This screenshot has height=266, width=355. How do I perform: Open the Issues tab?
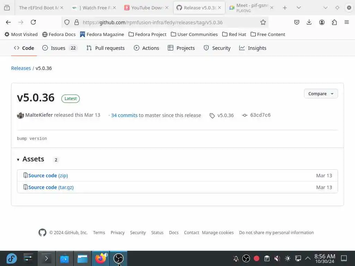point(60,48)
